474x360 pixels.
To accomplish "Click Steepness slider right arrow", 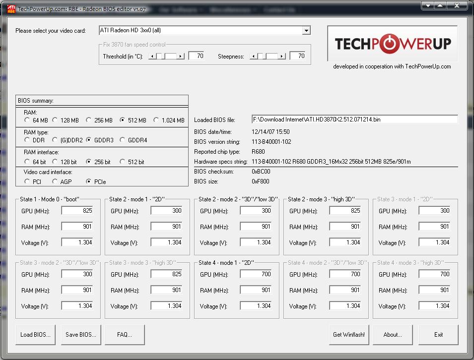I will point(282,56).
